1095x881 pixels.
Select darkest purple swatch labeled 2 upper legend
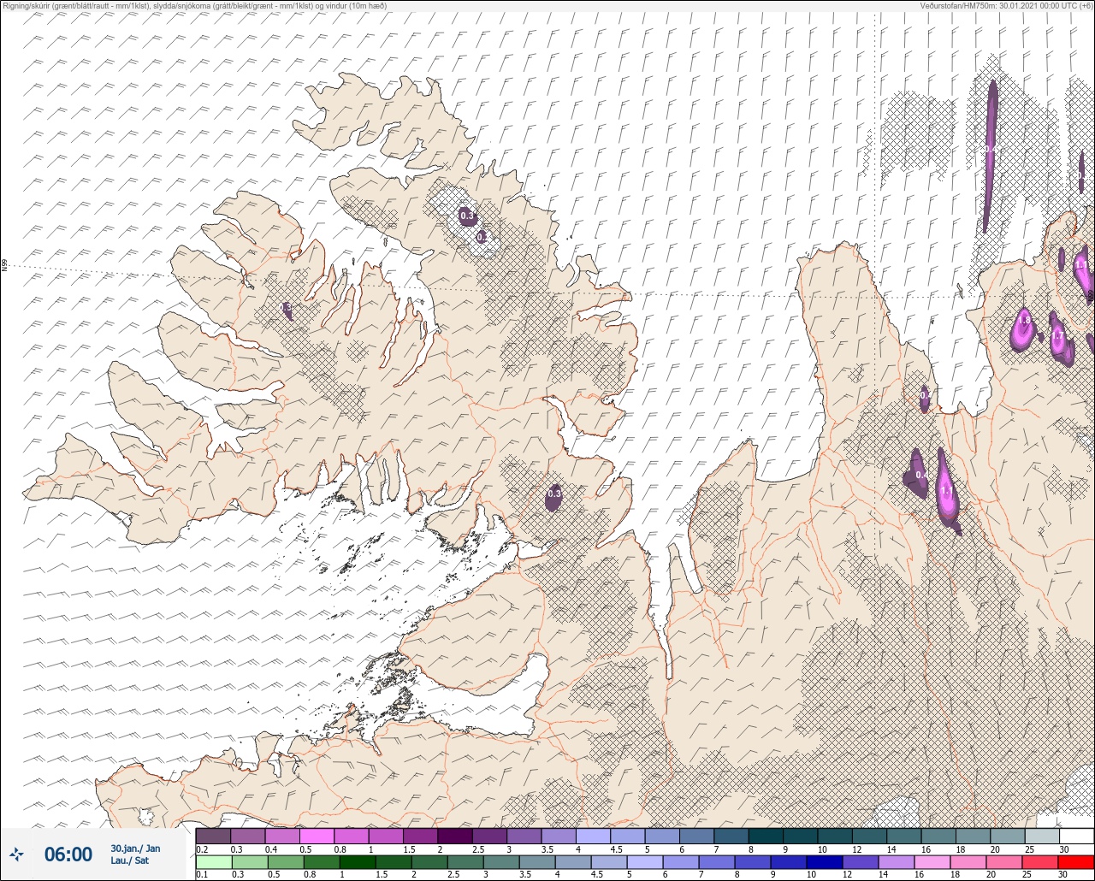[454, 836]
